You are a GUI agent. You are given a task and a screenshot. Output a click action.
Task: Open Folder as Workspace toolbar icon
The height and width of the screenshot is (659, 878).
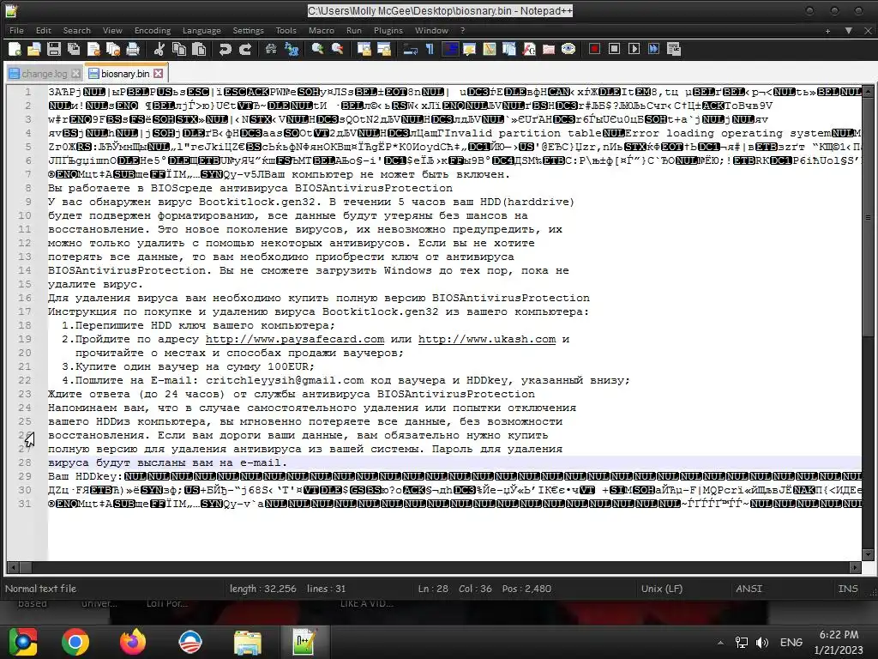(x=548, y=49)
